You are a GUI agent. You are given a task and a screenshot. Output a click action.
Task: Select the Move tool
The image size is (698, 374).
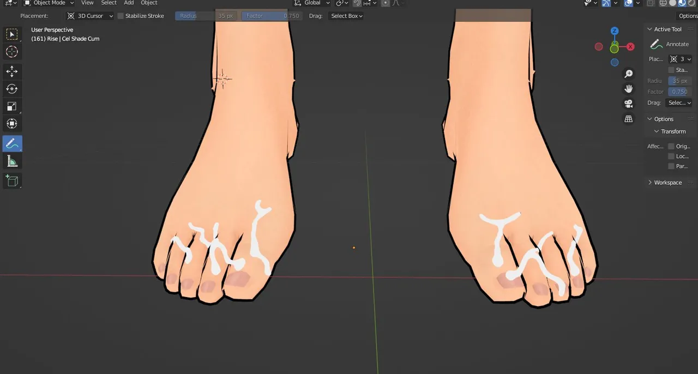click(x=11, y=71)
